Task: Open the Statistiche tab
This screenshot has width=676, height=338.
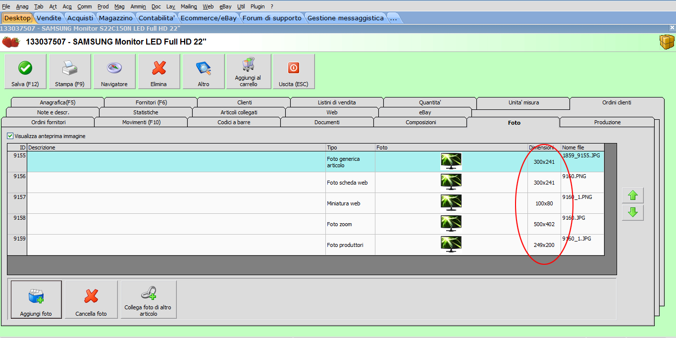Action: [x=146, y=112]
